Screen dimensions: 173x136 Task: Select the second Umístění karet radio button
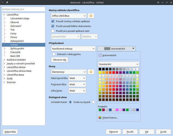click(93, 102)
